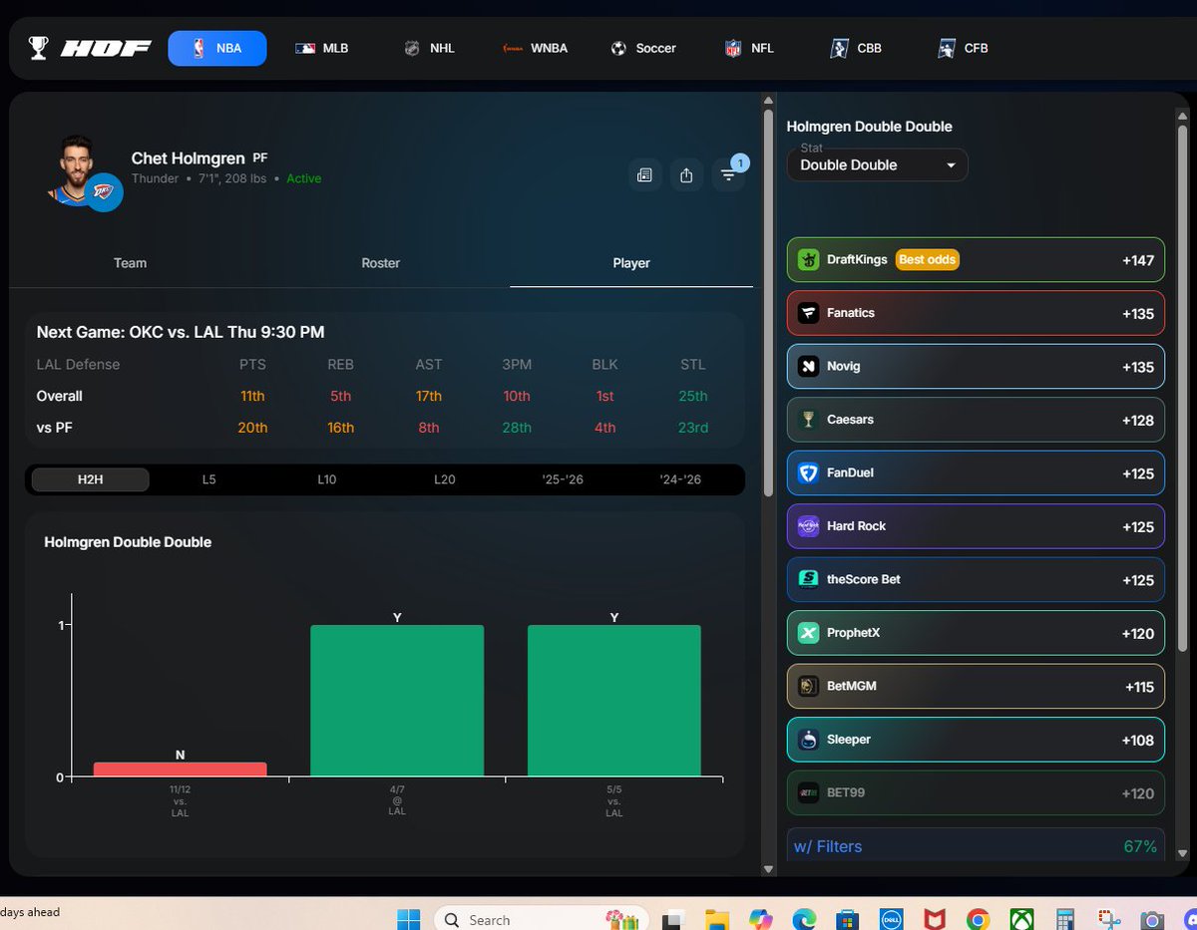Open the news icon beside Chet Holmgren

pos(644,175)
